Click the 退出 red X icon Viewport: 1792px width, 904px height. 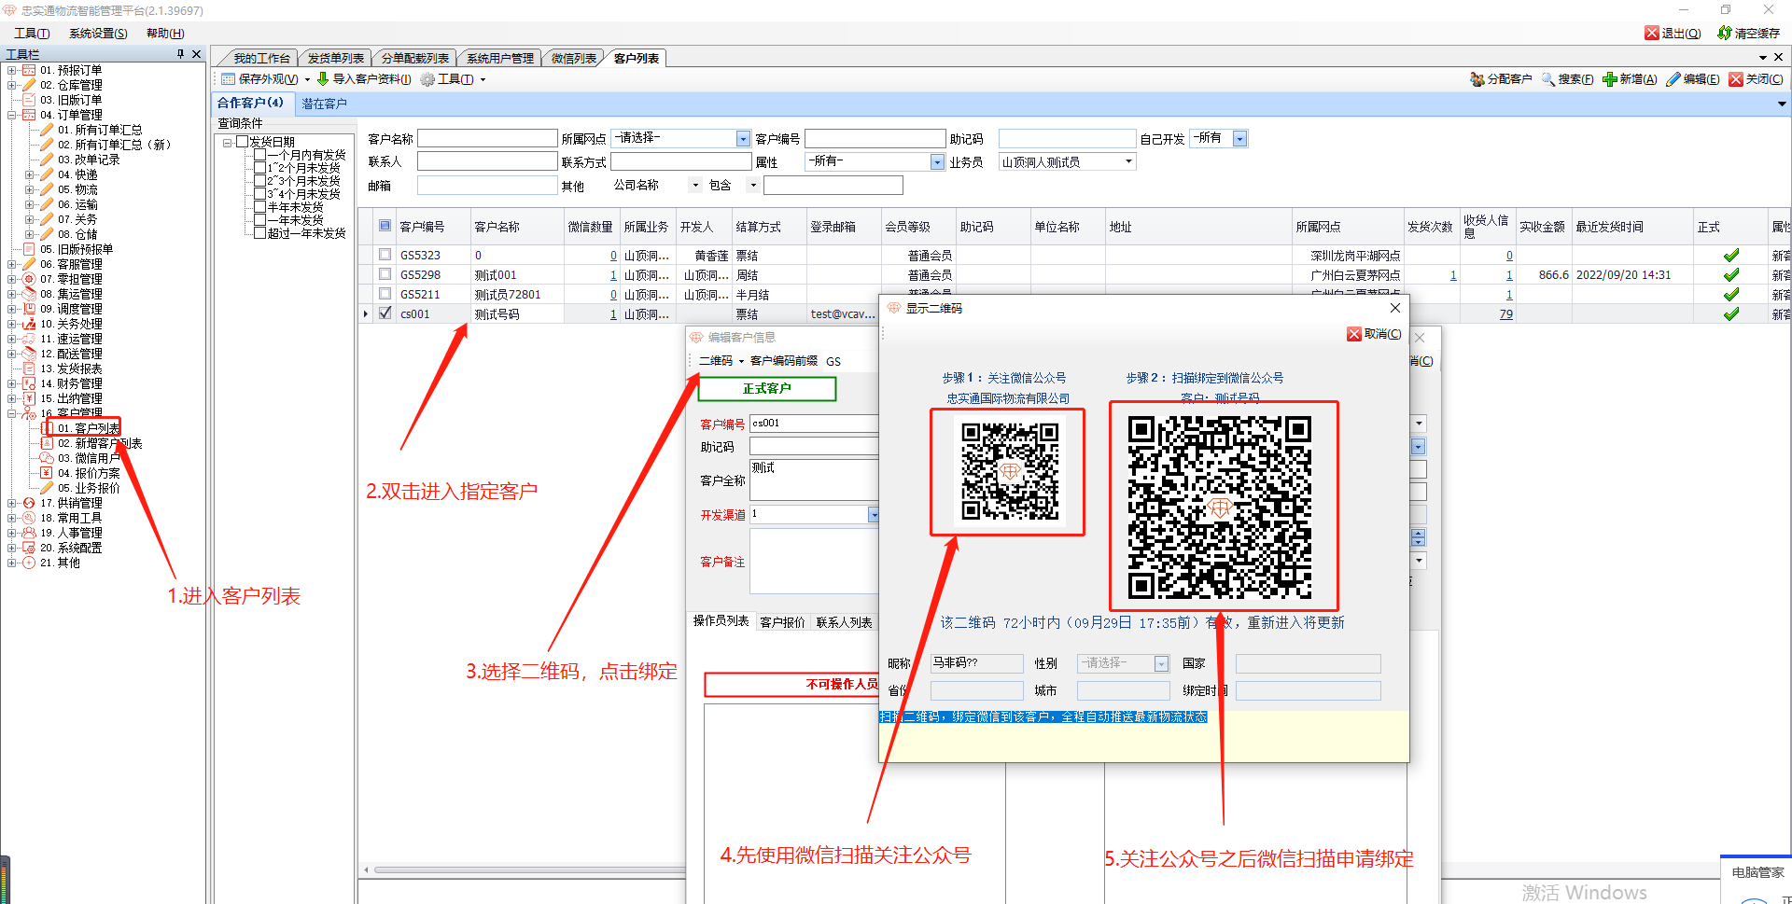pyautogui.click(x=1652, y=33)
